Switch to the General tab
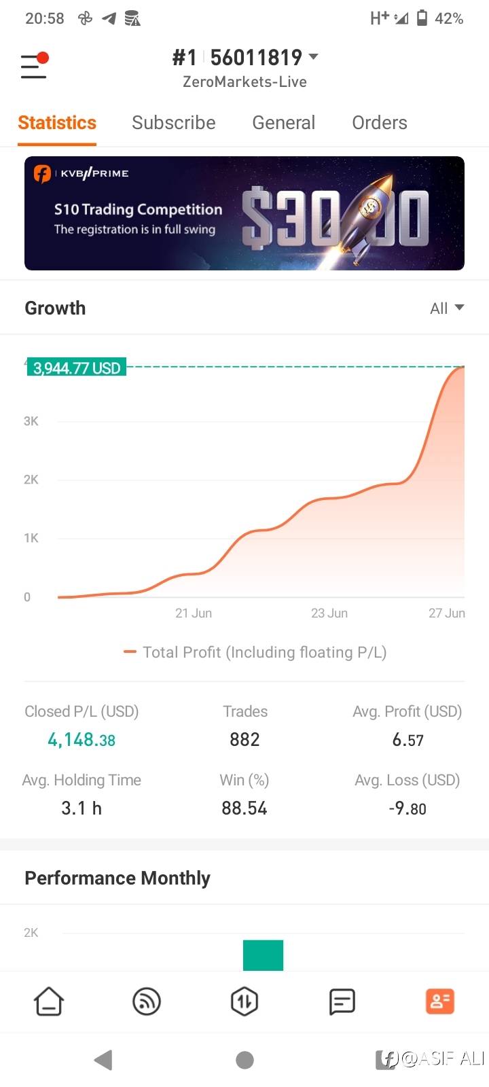This screenshot has height=1087, width=489. coord(283,123)
